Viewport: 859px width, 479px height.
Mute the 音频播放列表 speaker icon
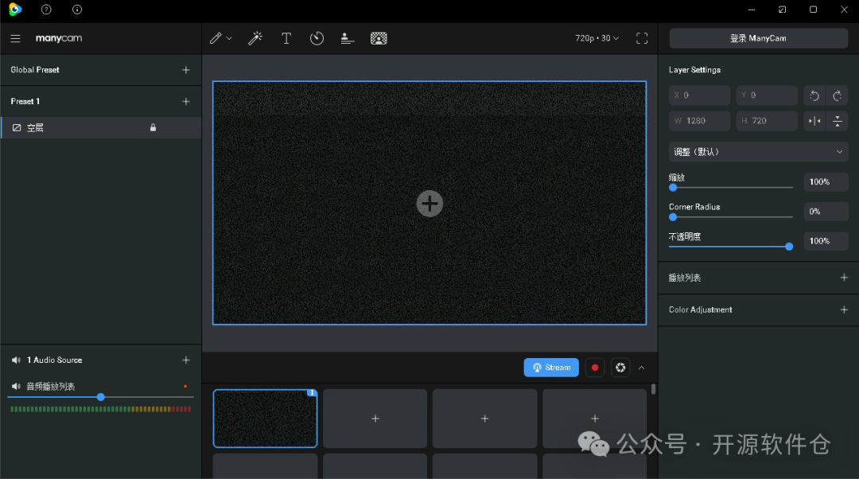pyautogui.click(x=16, y=387)
